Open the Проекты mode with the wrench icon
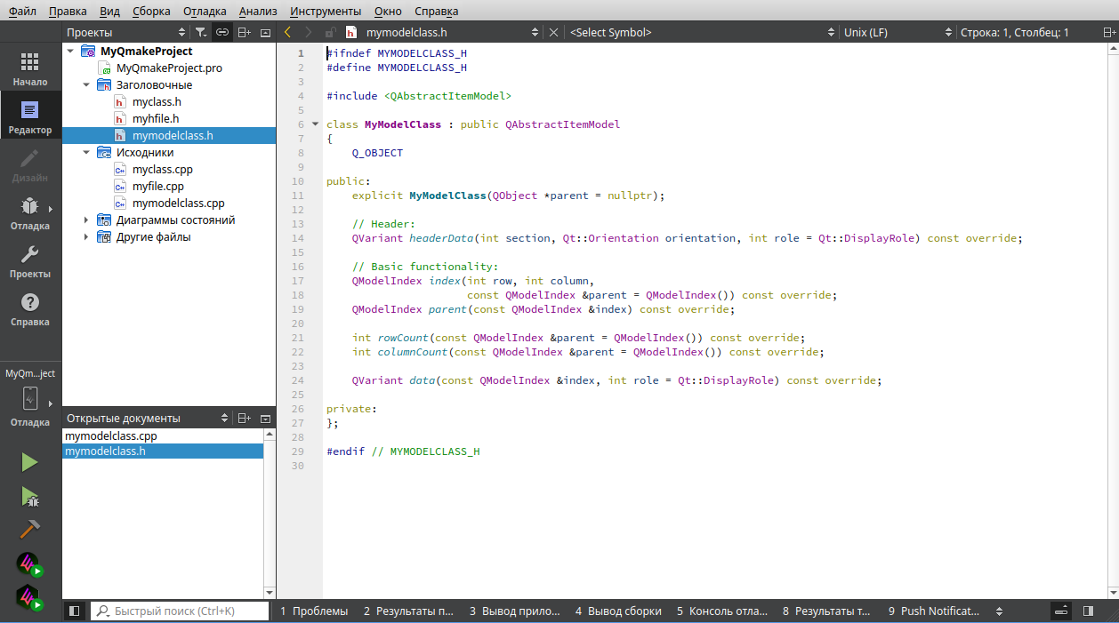The width and height of the screenshot is (1119, 623). click(x=30, y=261)
